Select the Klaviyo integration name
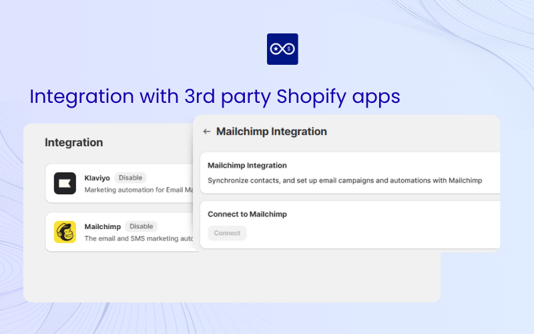534x334 pixels. 97,178
